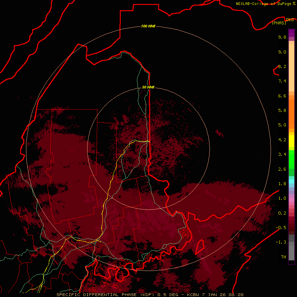Click the NEXLAB-College of DuPage credit text
Screen dimensions: 297x297
pyautogui.click(x=263, y=4)
